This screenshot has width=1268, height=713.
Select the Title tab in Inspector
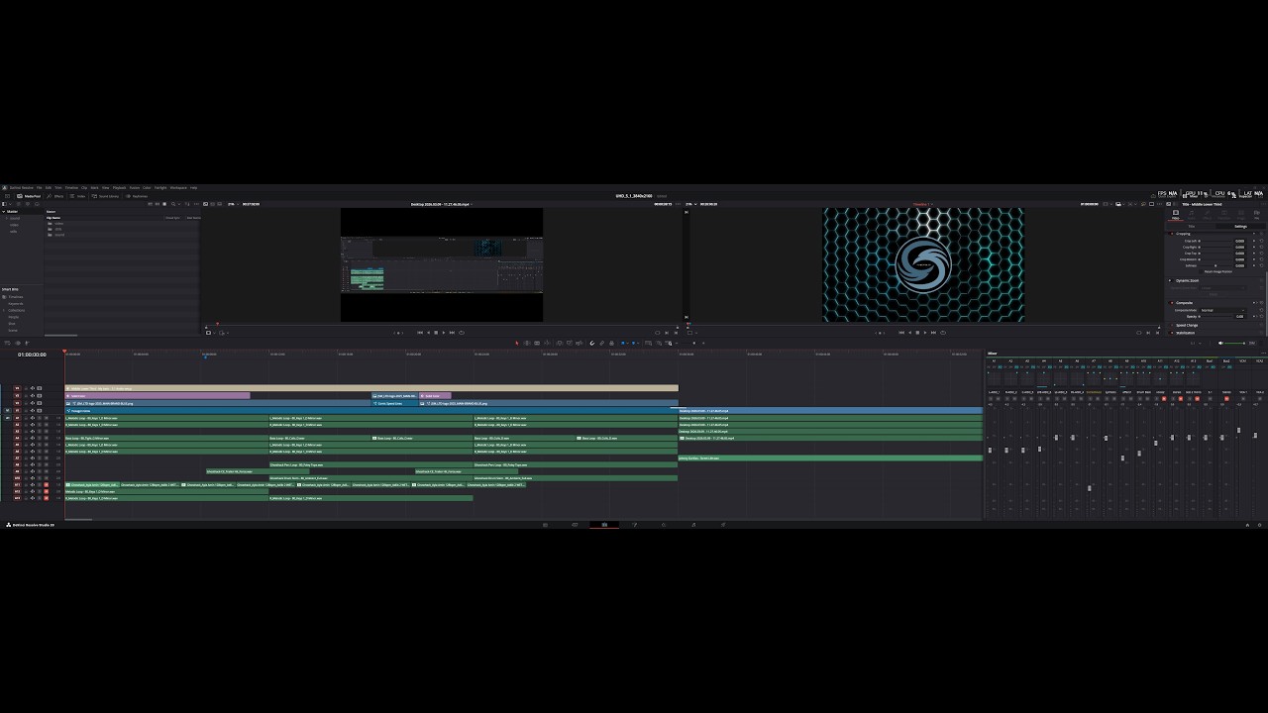pos(1192,227)
